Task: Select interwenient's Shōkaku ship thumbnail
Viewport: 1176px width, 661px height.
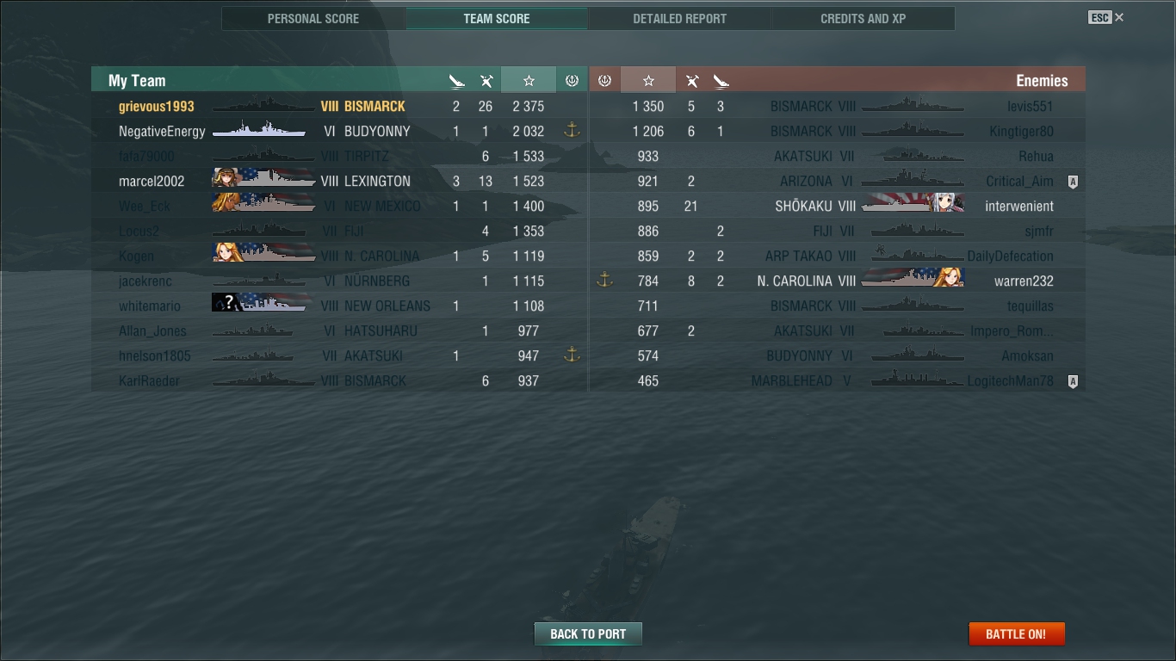Action: [913, 206]
